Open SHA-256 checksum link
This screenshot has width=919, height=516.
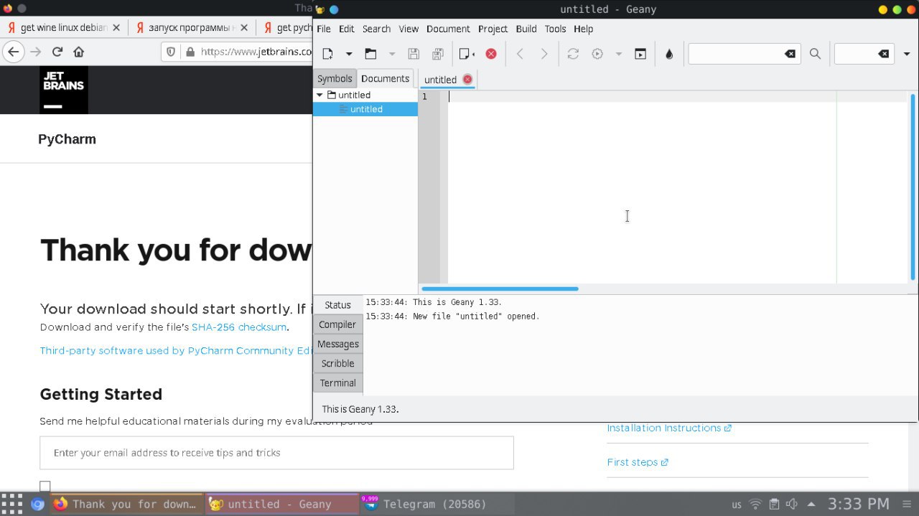[239, 327]
